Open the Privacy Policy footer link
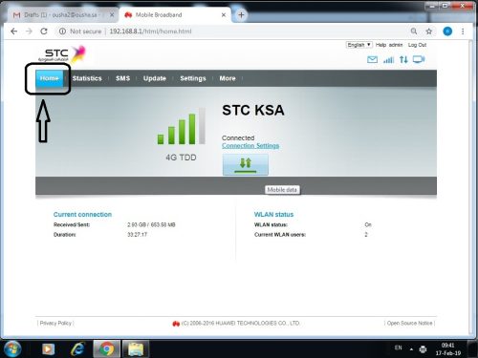The height and width of the screenshot is (358, 478). point(55,323)
